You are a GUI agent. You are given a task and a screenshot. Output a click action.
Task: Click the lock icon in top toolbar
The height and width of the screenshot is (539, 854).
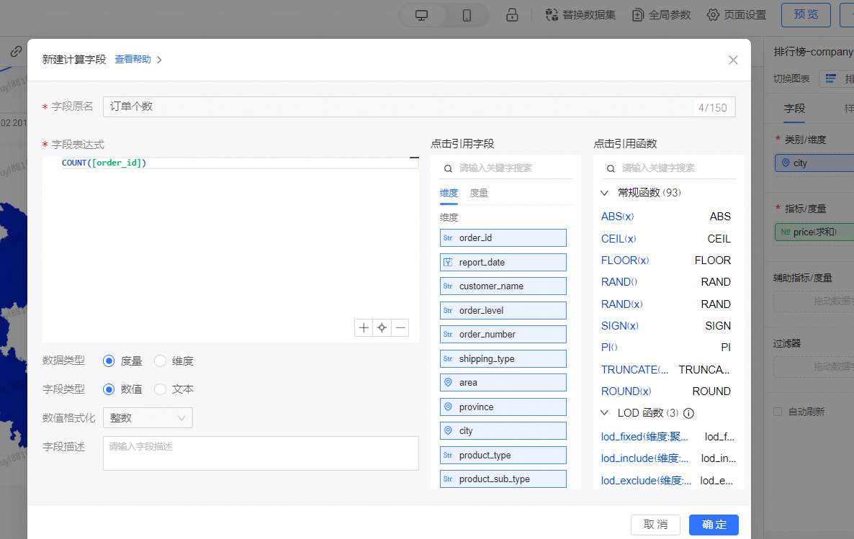512,15
